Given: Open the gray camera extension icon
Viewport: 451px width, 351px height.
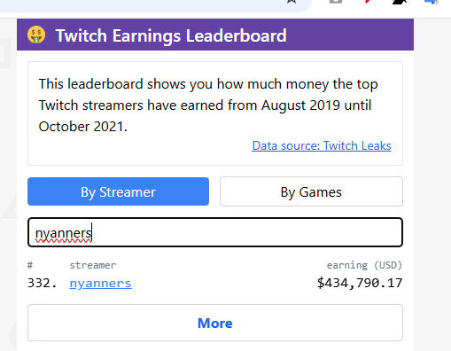Looking at the screenshot, I should coord(336,2).
